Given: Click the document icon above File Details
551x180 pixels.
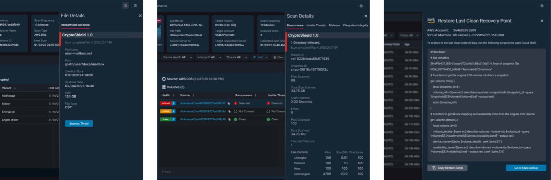Looking at the screenshot, I should coord(126,5).
